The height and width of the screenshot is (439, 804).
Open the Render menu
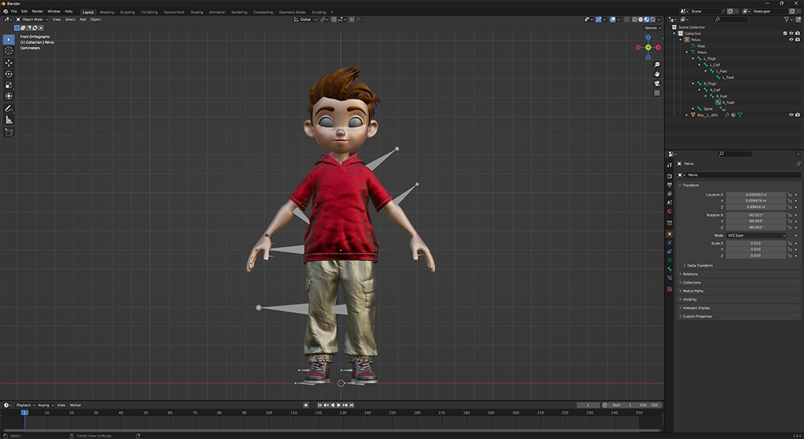point(38,11)
